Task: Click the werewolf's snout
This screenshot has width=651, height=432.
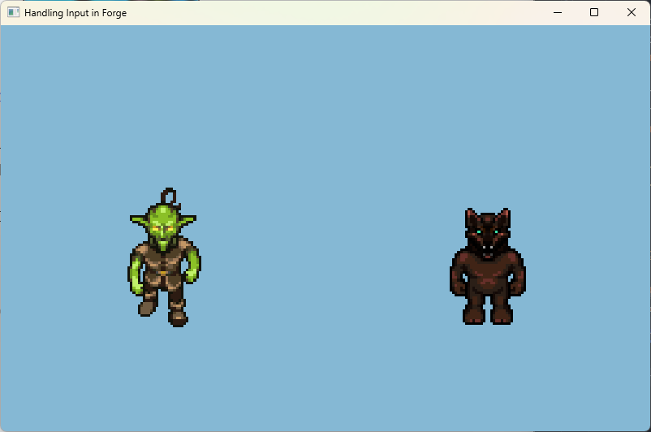Action: point(487,248)
